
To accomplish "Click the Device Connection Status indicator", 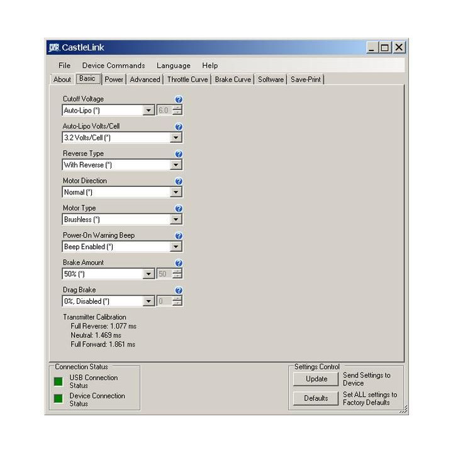I will pyautogui.click(x=59, y=398).
